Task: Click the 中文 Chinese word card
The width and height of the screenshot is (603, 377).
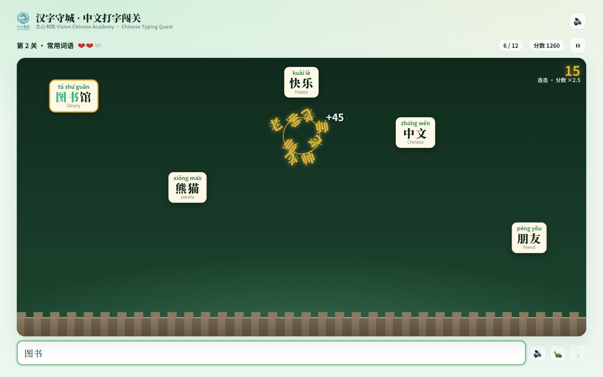Action: (415, 132)
